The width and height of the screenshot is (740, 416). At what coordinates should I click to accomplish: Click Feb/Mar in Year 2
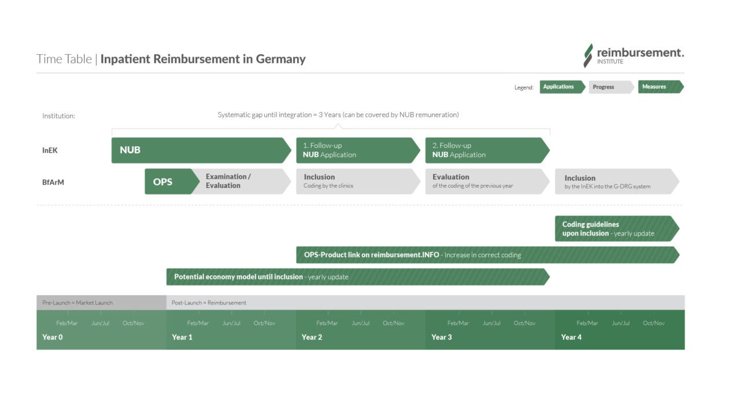(327, 324)
